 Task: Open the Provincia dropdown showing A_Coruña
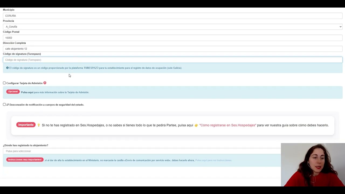tap(172, 27)
